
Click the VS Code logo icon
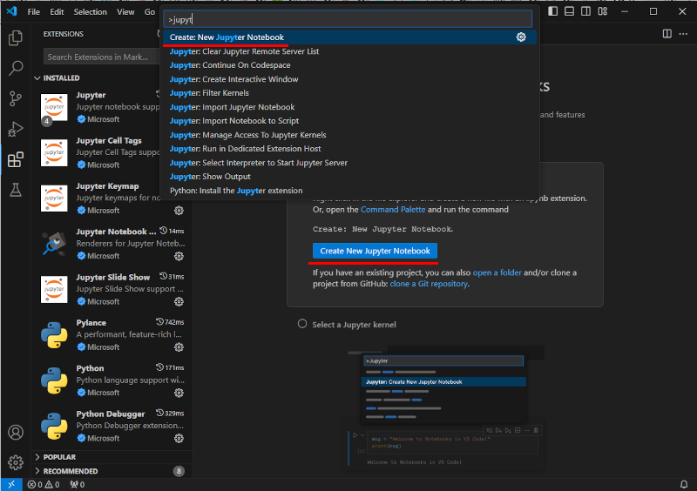[x=11, y=11]
